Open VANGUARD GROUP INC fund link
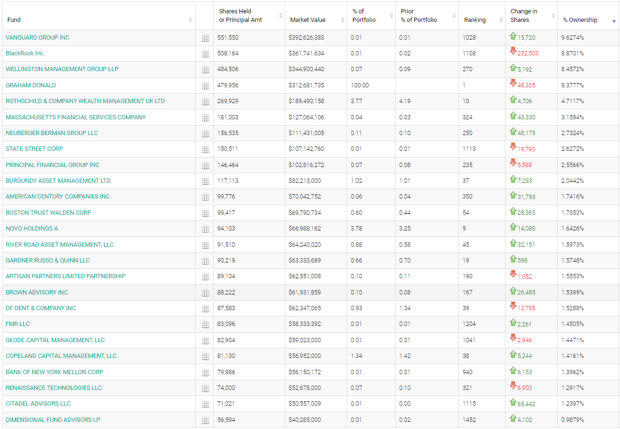This screenshot has width=620, height=429. coord(38,38)
